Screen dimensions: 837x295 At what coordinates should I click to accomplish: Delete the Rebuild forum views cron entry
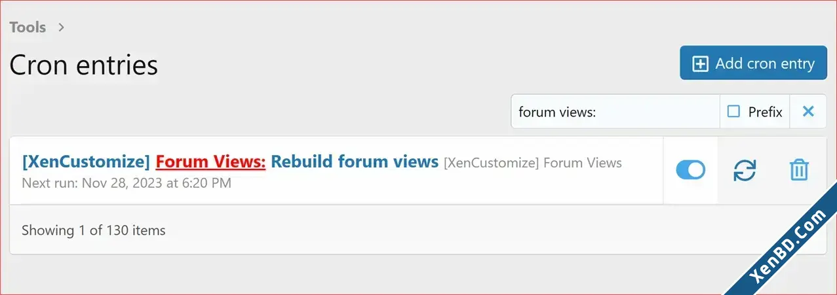click(798, 171)
